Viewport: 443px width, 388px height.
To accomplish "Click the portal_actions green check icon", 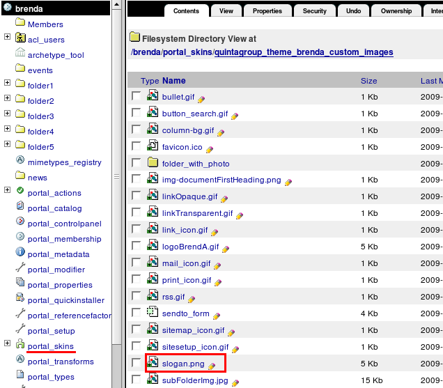I will pos(20,193).
